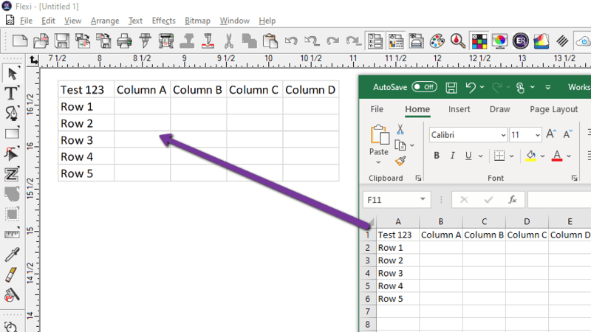Open the magnifier zoom tool in Flexi toolbar

tap(457, 41)
